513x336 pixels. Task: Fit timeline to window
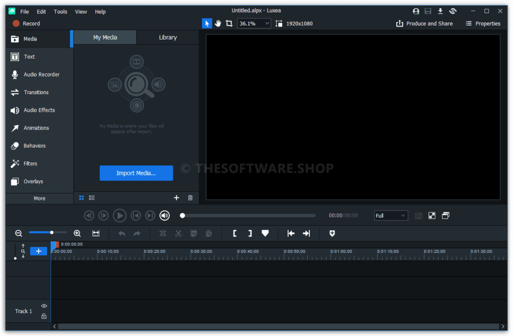(96, 233)
